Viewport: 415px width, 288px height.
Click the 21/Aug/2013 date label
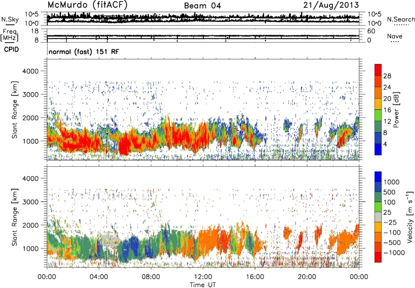tap(331, 5)
